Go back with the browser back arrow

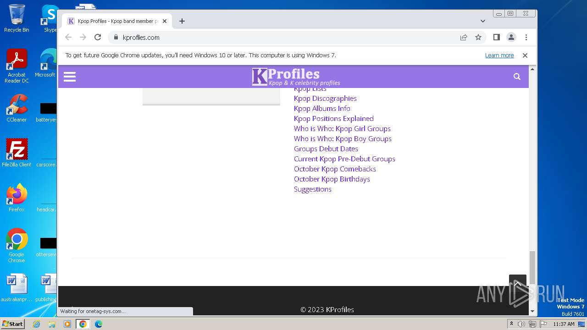point(68,37)
